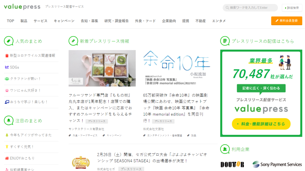Select the キャンペーン menu item
This screenshot has width=305, height=171.
64,21
